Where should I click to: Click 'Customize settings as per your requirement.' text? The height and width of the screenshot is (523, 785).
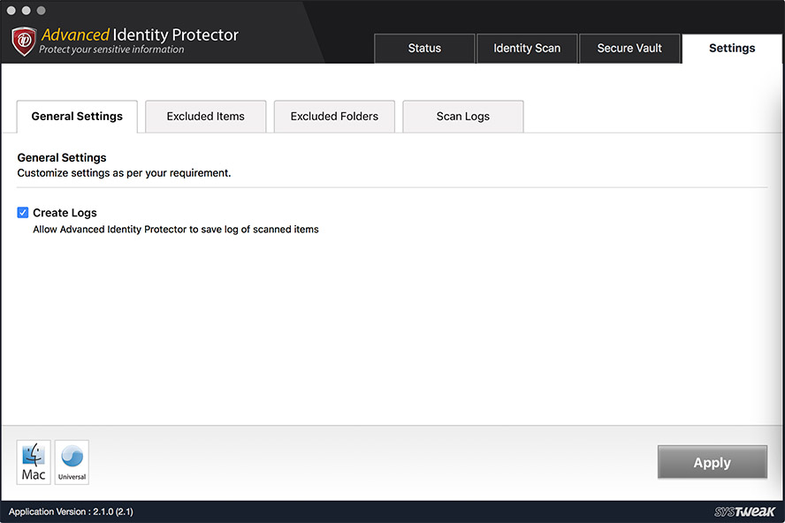coord(124,173)
